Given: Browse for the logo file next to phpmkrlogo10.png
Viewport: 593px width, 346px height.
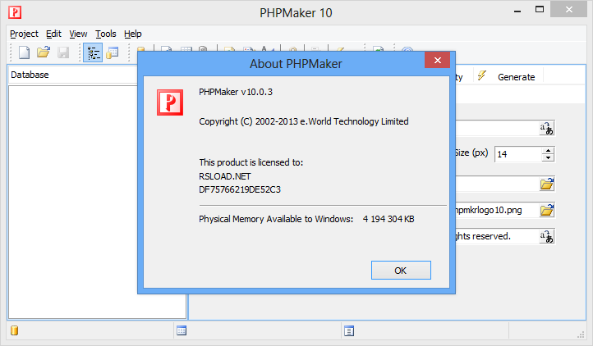Looking at the screenshot, I should click(547, 210).
